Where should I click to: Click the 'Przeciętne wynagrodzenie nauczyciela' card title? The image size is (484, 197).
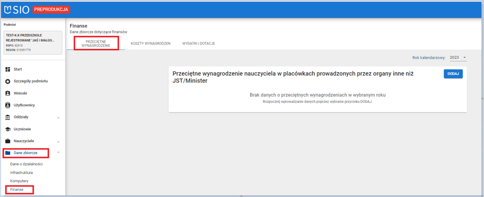[293, 77]
